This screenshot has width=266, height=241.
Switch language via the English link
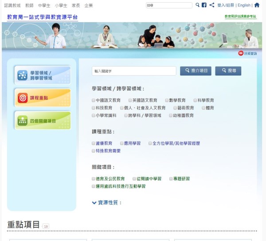point(244,5)
